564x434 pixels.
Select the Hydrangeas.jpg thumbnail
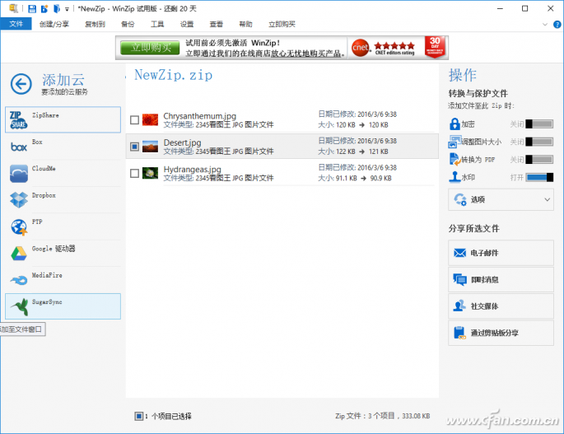(x=150, y=174)
